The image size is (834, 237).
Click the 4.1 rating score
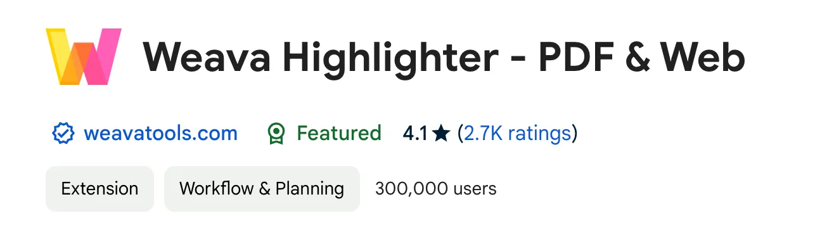415,134
